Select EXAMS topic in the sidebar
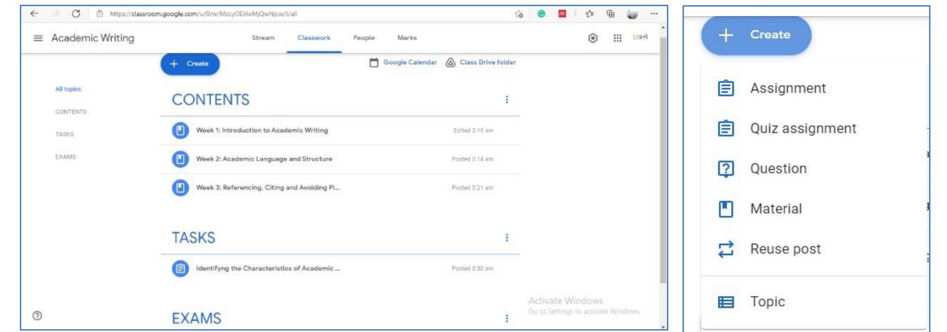The height and width of the screenshot is (332, 947). [65, 157]
